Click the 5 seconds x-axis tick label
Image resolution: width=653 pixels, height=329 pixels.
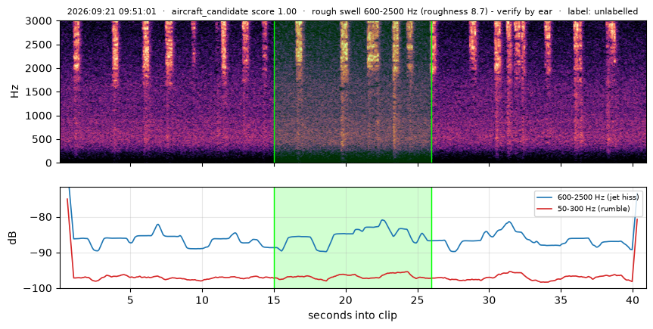click(x=130, y=300)
